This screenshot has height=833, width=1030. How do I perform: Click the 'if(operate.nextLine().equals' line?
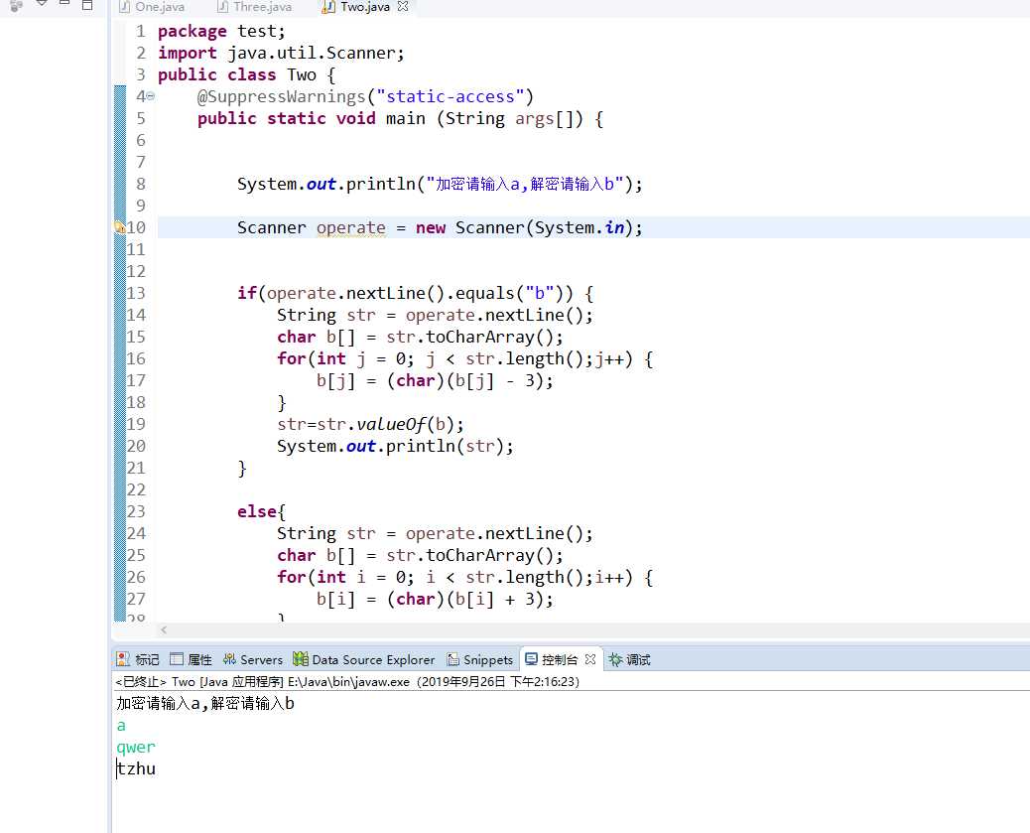415,293
